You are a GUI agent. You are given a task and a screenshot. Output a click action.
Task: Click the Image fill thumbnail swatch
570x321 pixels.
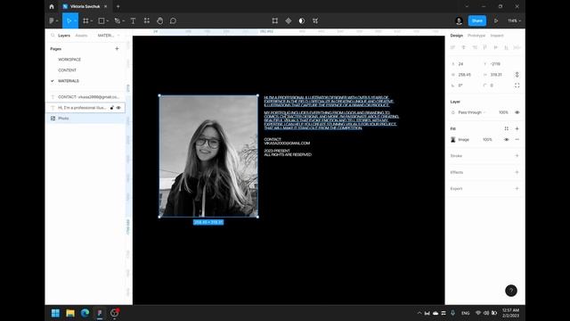click(x=453, y=139)
